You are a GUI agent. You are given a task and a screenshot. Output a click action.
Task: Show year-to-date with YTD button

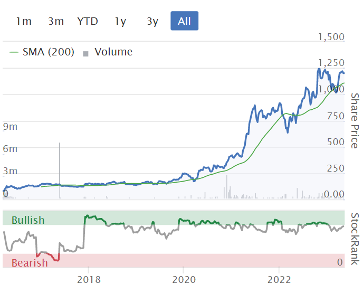[88, 21]
